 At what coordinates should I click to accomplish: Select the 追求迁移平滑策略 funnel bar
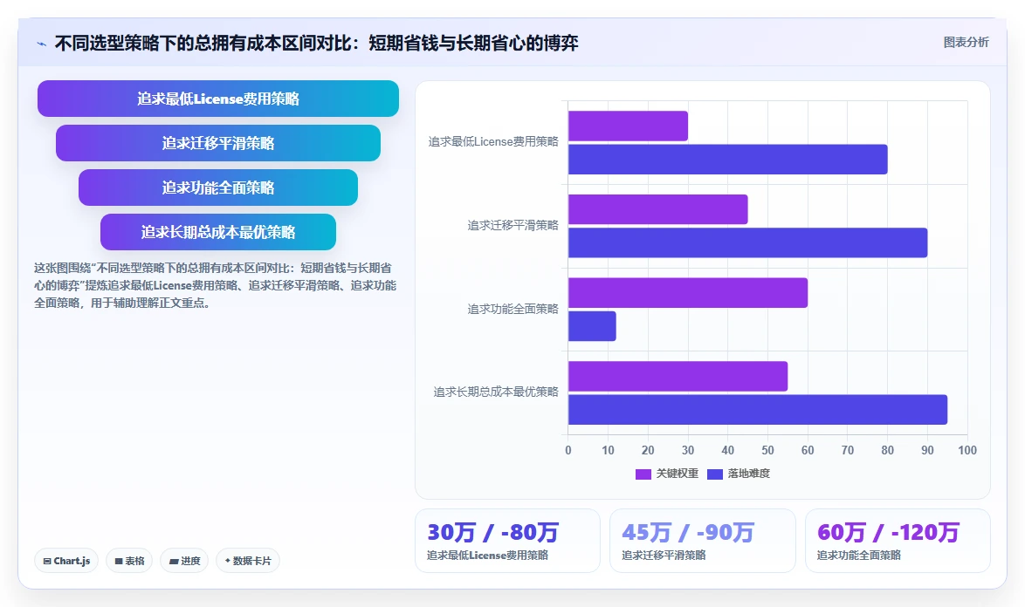218,143
